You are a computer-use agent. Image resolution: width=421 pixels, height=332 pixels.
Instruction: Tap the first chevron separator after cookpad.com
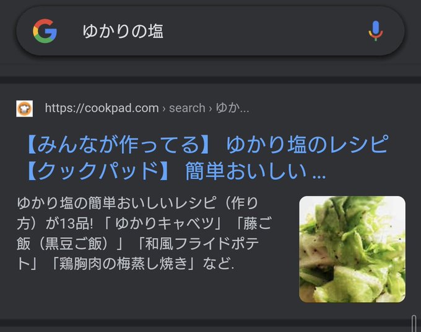click(164, 109)
